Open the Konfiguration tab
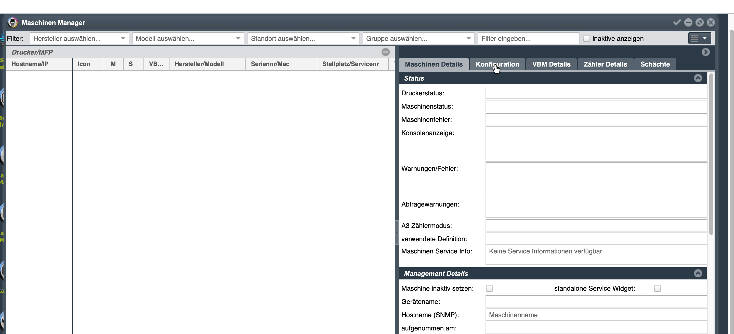This screenshot has height=334, width=734. pos(497,64)
